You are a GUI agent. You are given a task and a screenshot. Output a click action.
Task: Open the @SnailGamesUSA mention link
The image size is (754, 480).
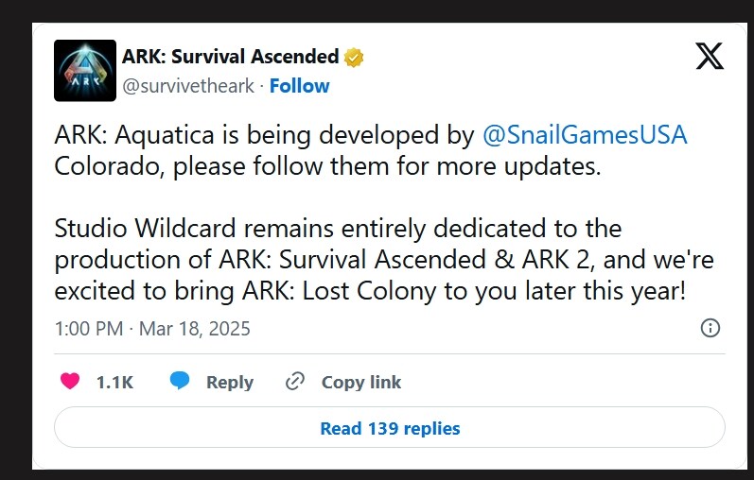pyautogui.click(x=584, y=136)
